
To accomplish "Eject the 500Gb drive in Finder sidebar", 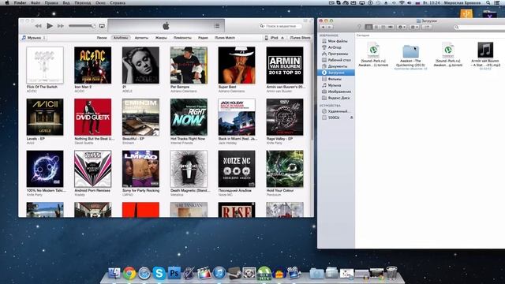I will pyautogui.click(x=351, y=118).
